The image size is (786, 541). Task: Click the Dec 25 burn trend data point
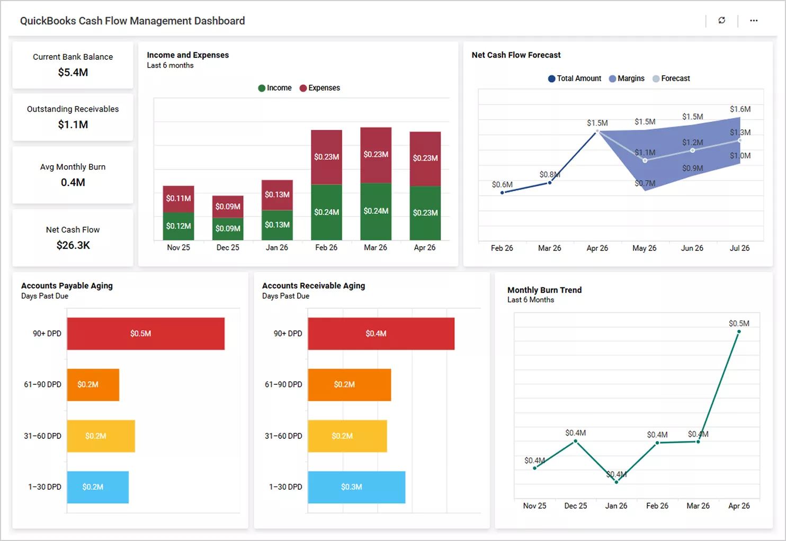pos(576,441)
